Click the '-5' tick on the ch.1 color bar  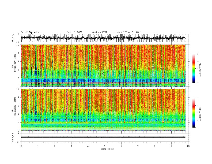(x=197, y=69)
